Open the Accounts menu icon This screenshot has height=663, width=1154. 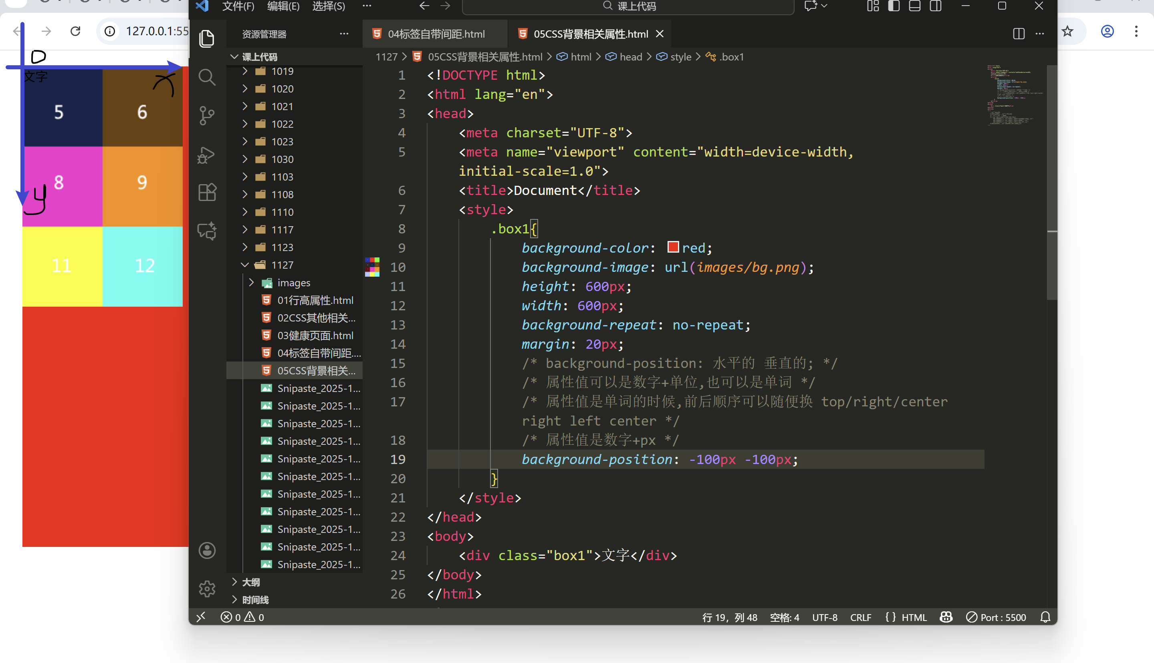pos(207,550)
